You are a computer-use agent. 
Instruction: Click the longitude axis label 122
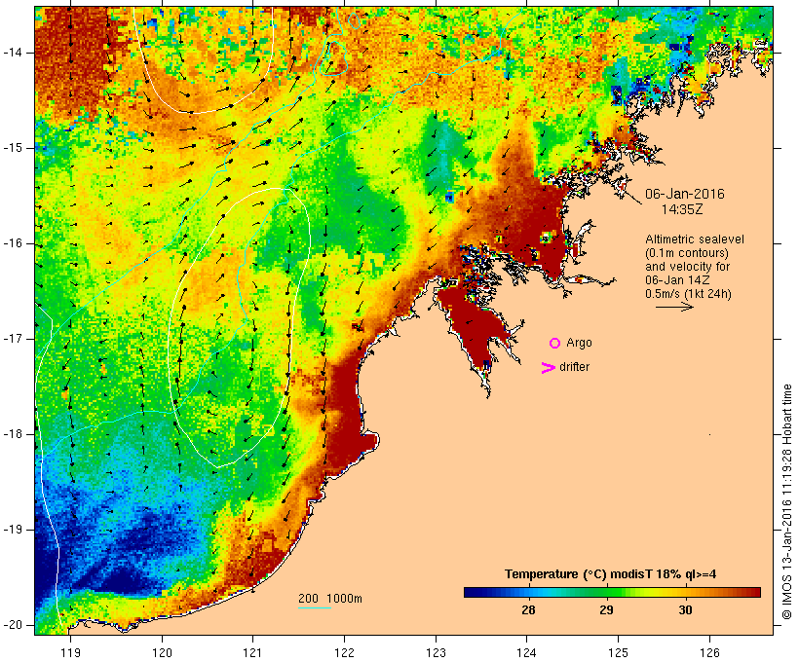tap(345, 652)
